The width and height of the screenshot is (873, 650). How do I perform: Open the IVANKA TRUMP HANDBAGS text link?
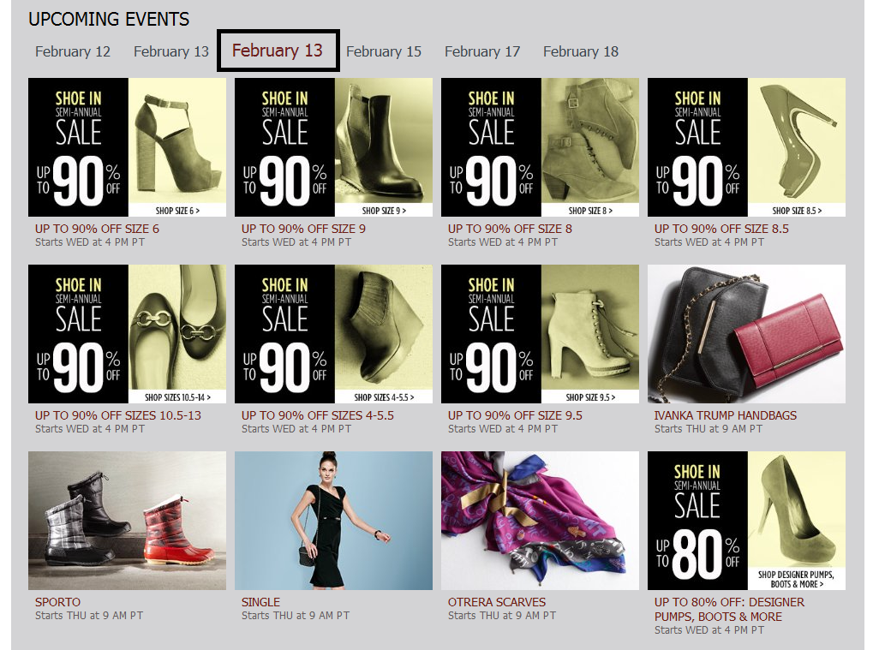point(726,415)
